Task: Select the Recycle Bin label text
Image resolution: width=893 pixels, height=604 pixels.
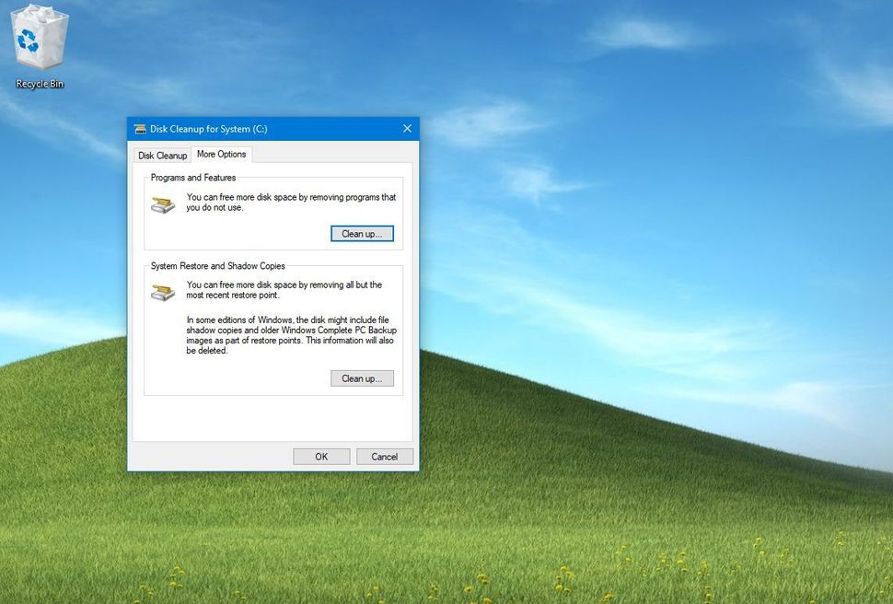Action: tap(39, 83)
